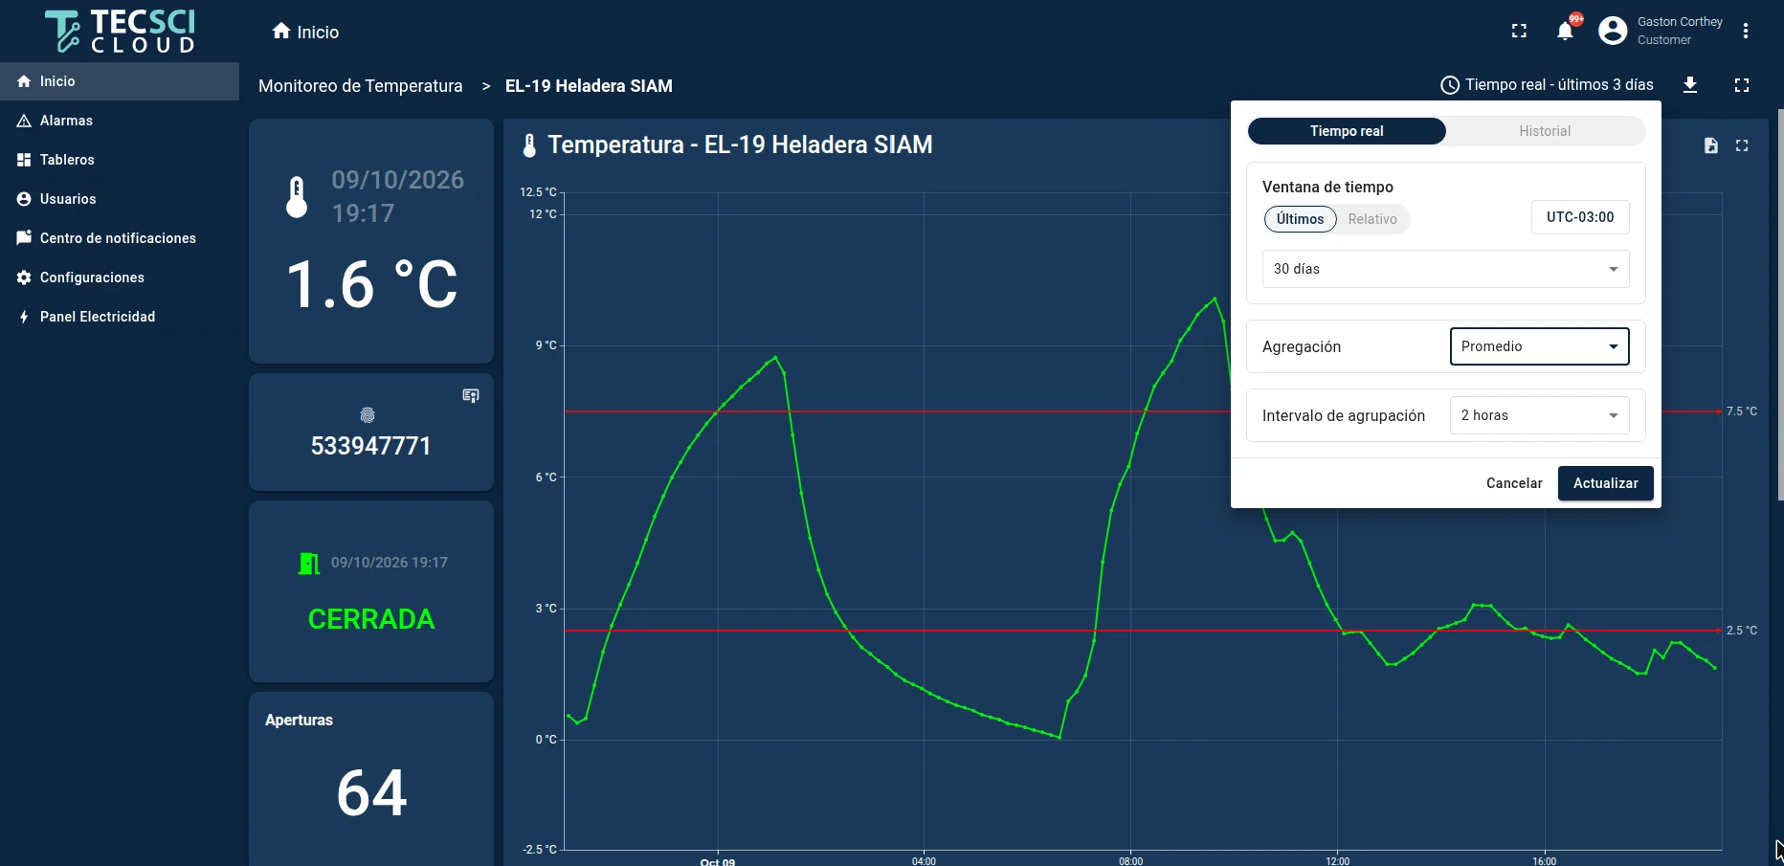Click the 1.6 °C temperature reading
The height and width of the screenshot is (866, 1784).
click(371, 285)
